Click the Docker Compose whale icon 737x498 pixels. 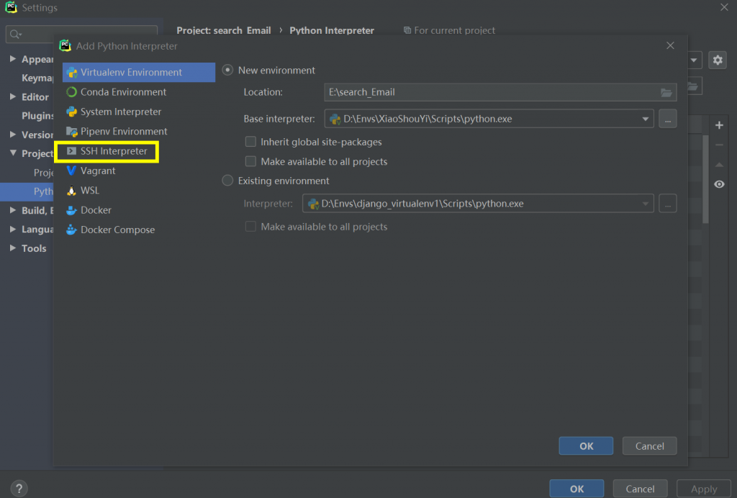click(x=71, y=230)
